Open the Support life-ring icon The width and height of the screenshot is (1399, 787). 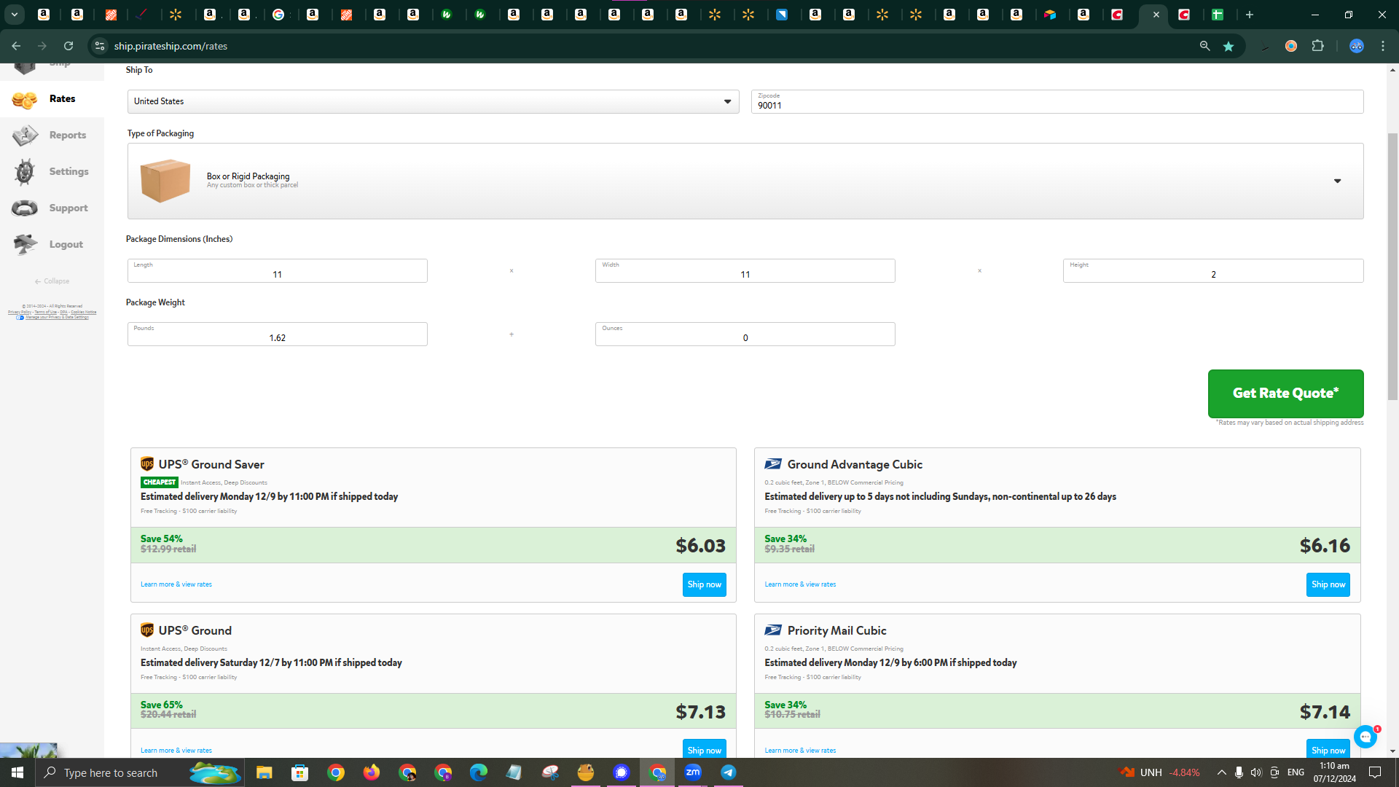click(x=25, y=208)
